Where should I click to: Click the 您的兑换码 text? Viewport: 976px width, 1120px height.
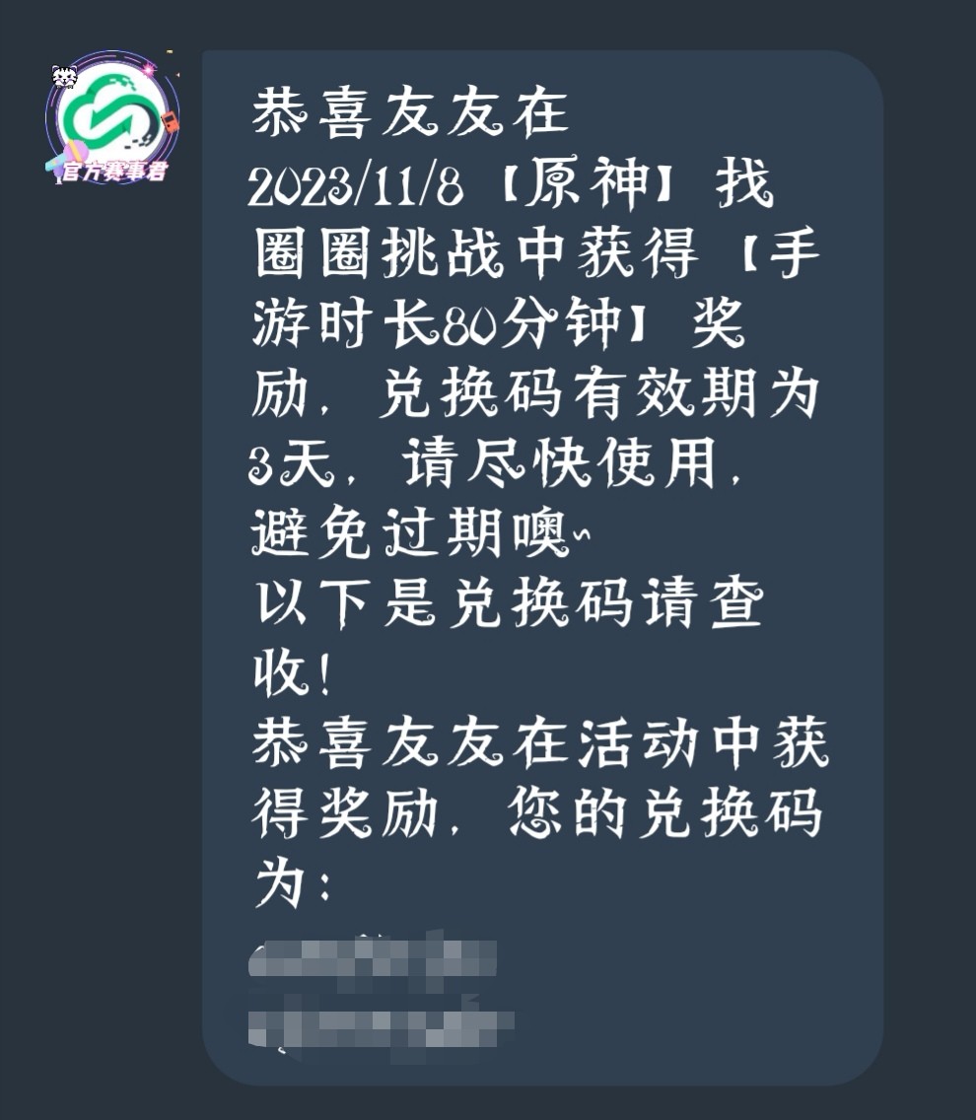tap(664, 812)
